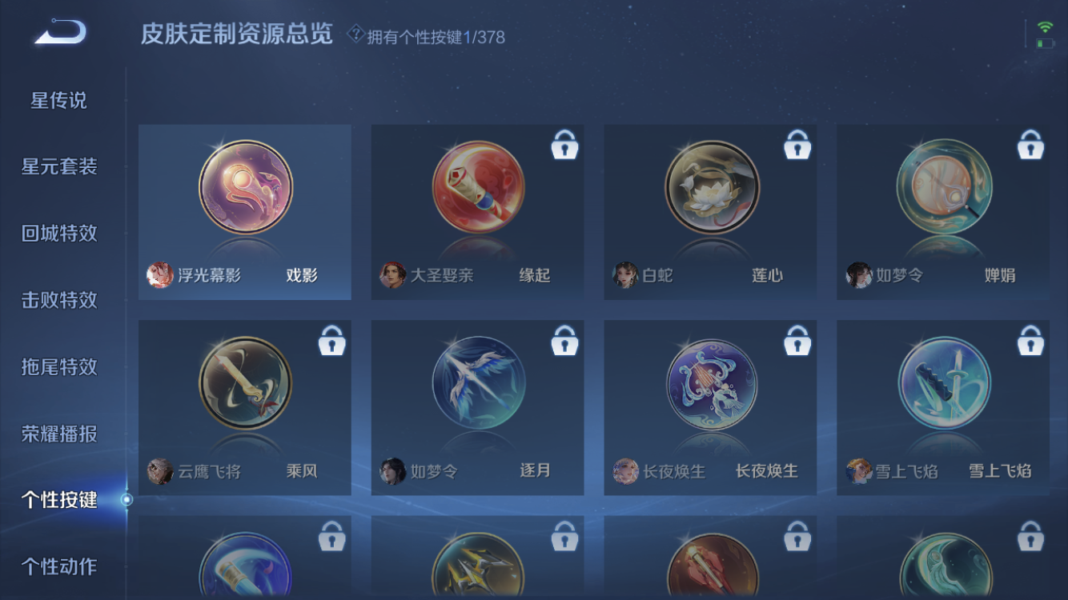Click the 云鹰飞将 hero avatar
The height and width of the screenshot is (600, 1068).
pyautogui.click(x=160, y=471)
